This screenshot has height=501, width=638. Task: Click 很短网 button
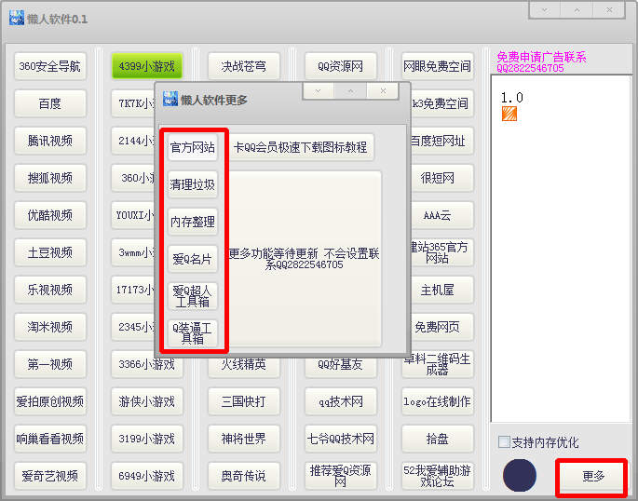click(441, 178)
